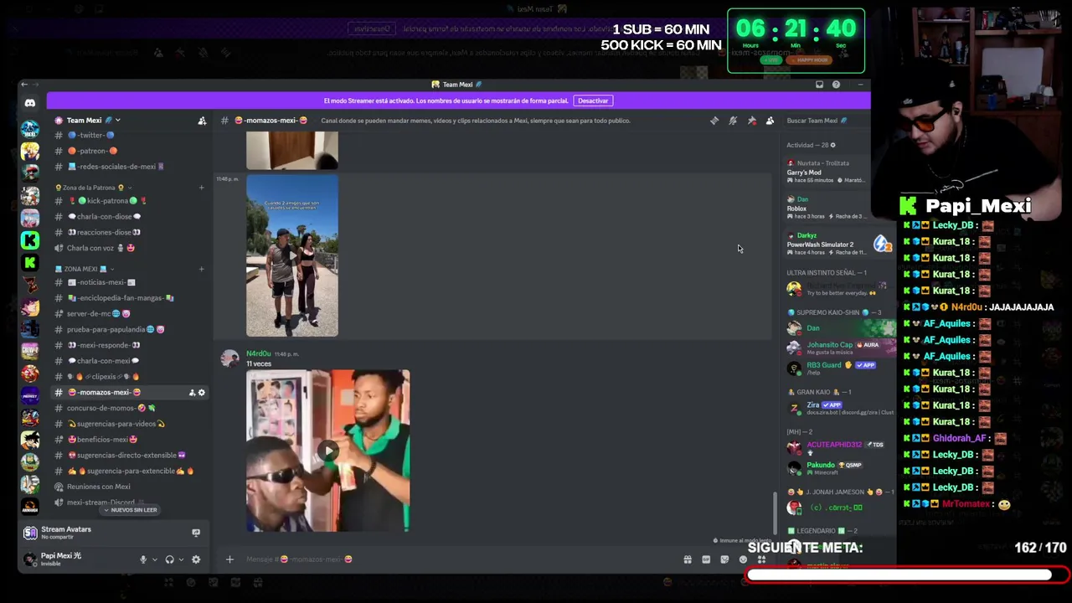Open notification settings bell in channel header
Viewport: 1072px width, 603px height.
pyautogui.click(x=733, y=121)
